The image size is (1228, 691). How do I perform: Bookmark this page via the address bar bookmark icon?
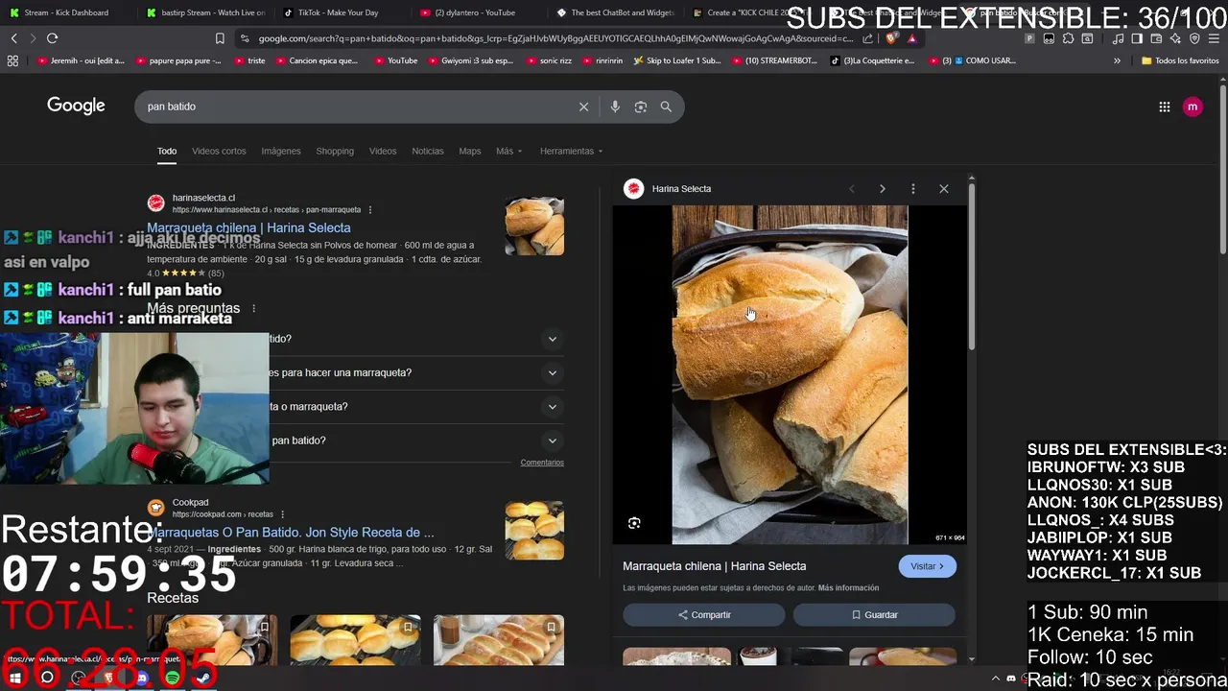pyautogui.click(x=220, y=38)
